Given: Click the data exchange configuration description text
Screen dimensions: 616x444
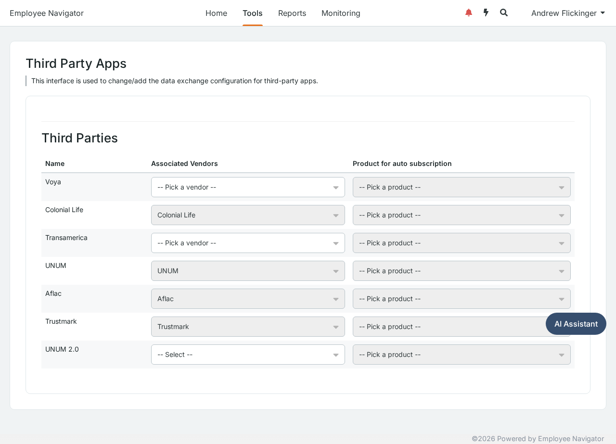Looking at the screenshot, I should click(175, 81).
